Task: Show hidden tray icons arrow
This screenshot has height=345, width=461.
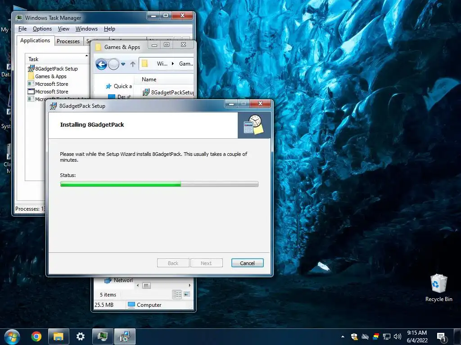Action: pyautogui.click(x=343, y=336)
